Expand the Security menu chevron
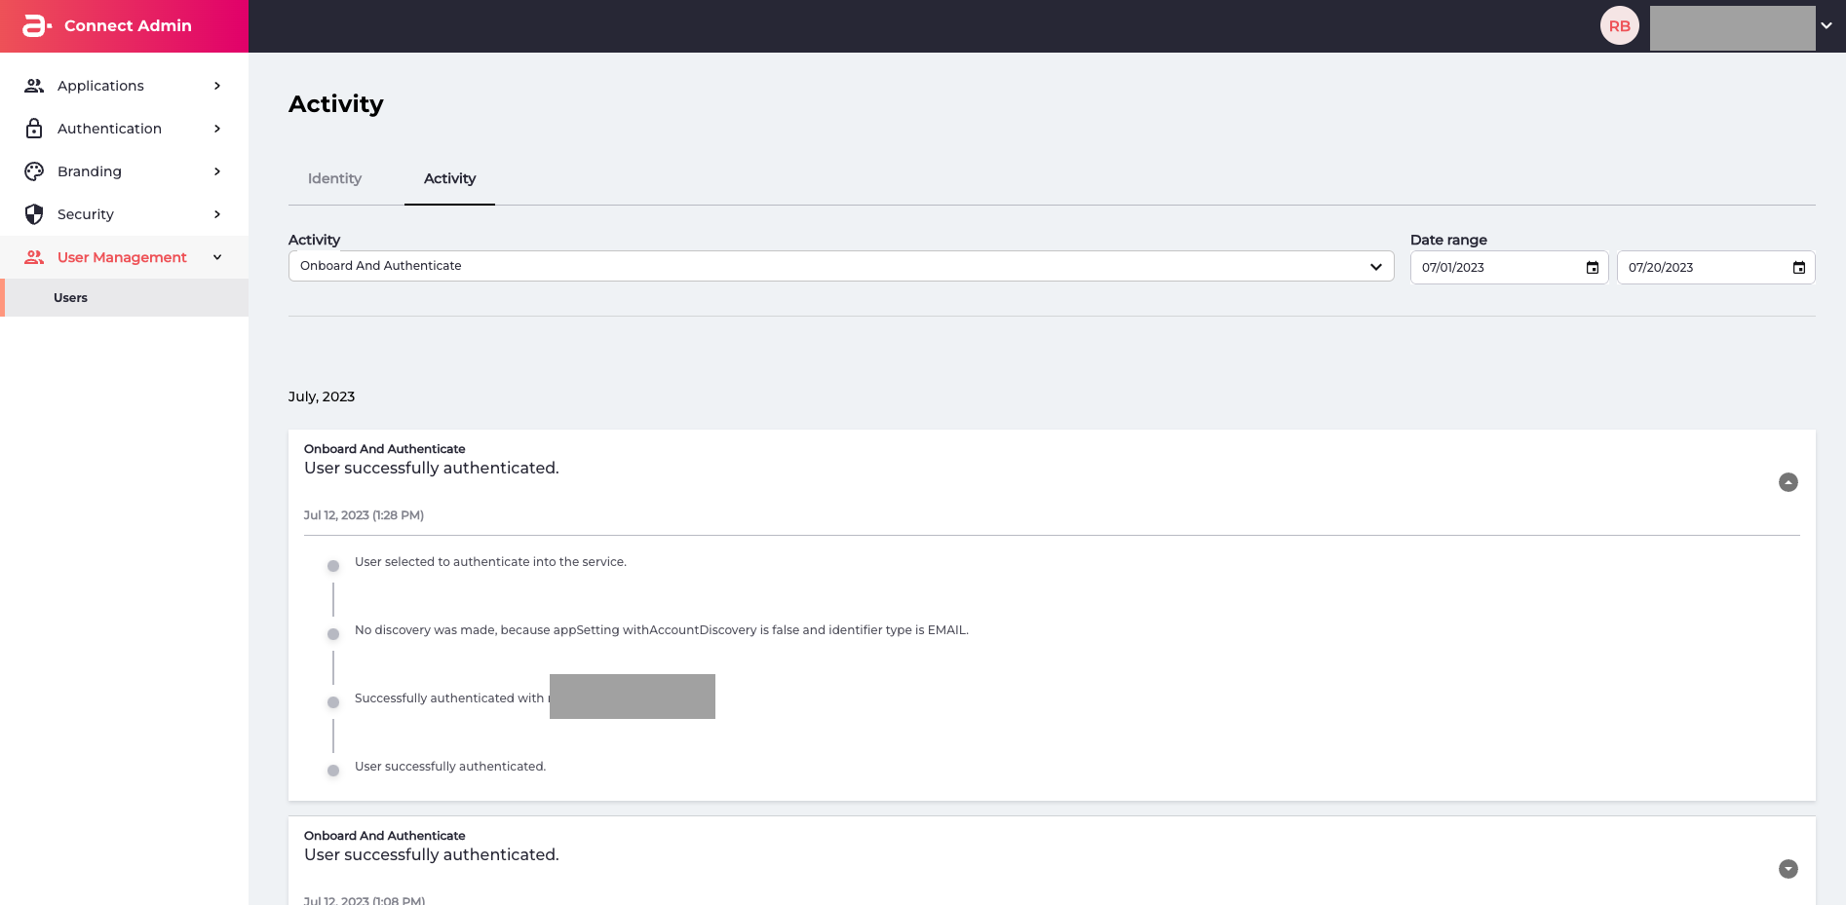 point(217,214)
